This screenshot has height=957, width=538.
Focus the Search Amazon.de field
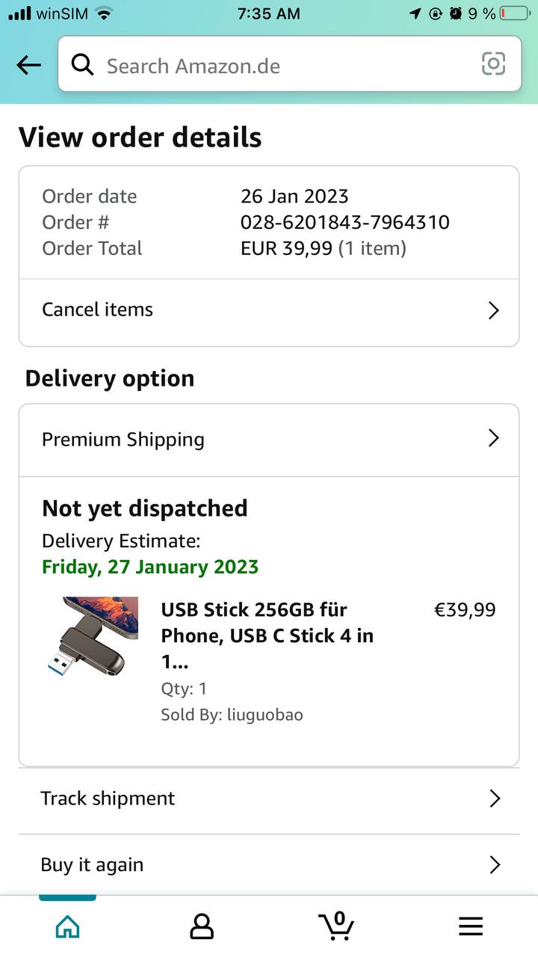coord(284,66)
